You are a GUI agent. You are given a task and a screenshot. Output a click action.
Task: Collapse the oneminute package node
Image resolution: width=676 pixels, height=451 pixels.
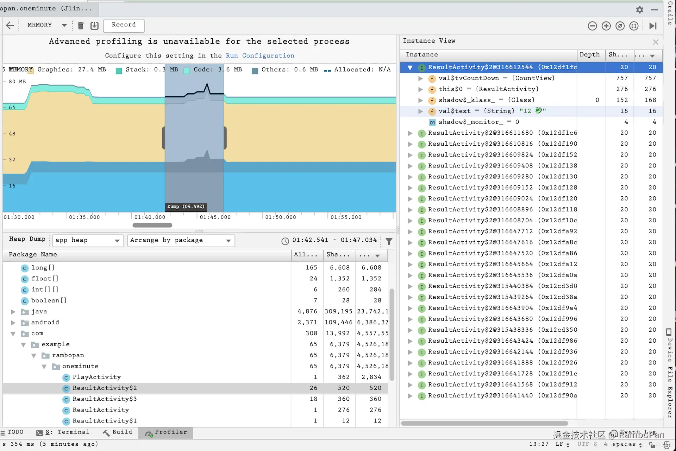tap(44, 367)
